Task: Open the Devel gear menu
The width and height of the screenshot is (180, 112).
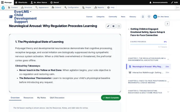Action: (x=55, y=2)
